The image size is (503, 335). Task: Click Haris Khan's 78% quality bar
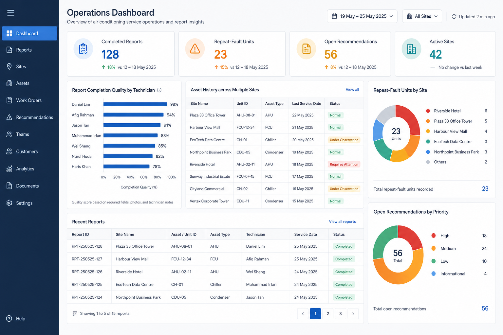(126, 167)
